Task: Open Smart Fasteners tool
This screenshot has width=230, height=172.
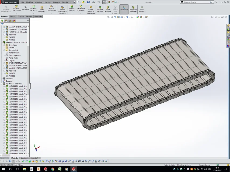Action: 42,9
